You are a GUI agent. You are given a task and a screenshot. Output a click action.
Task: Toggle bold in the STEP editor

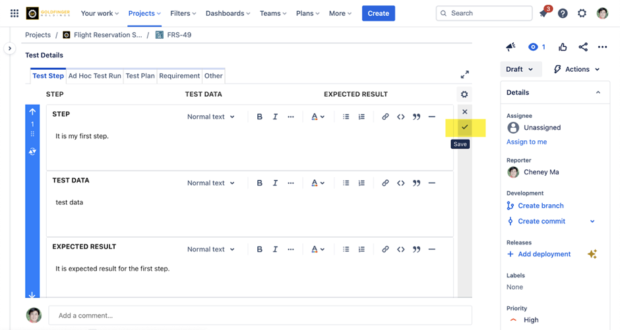[259, 117]
